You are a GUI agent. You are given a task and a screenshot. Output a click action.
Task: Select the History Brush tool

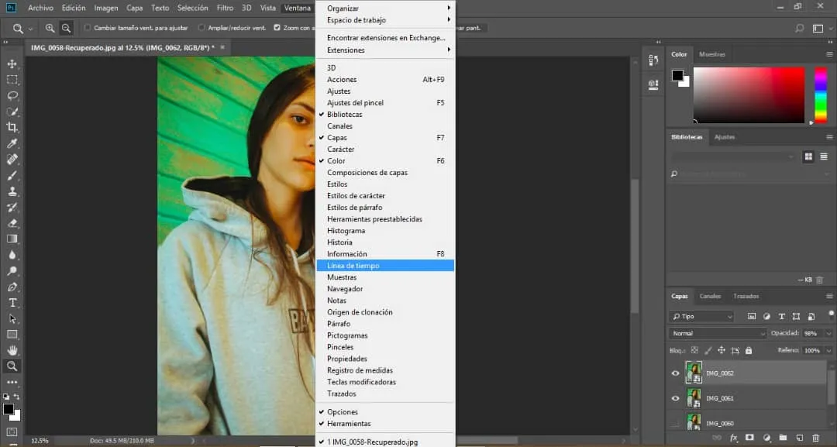12,208
